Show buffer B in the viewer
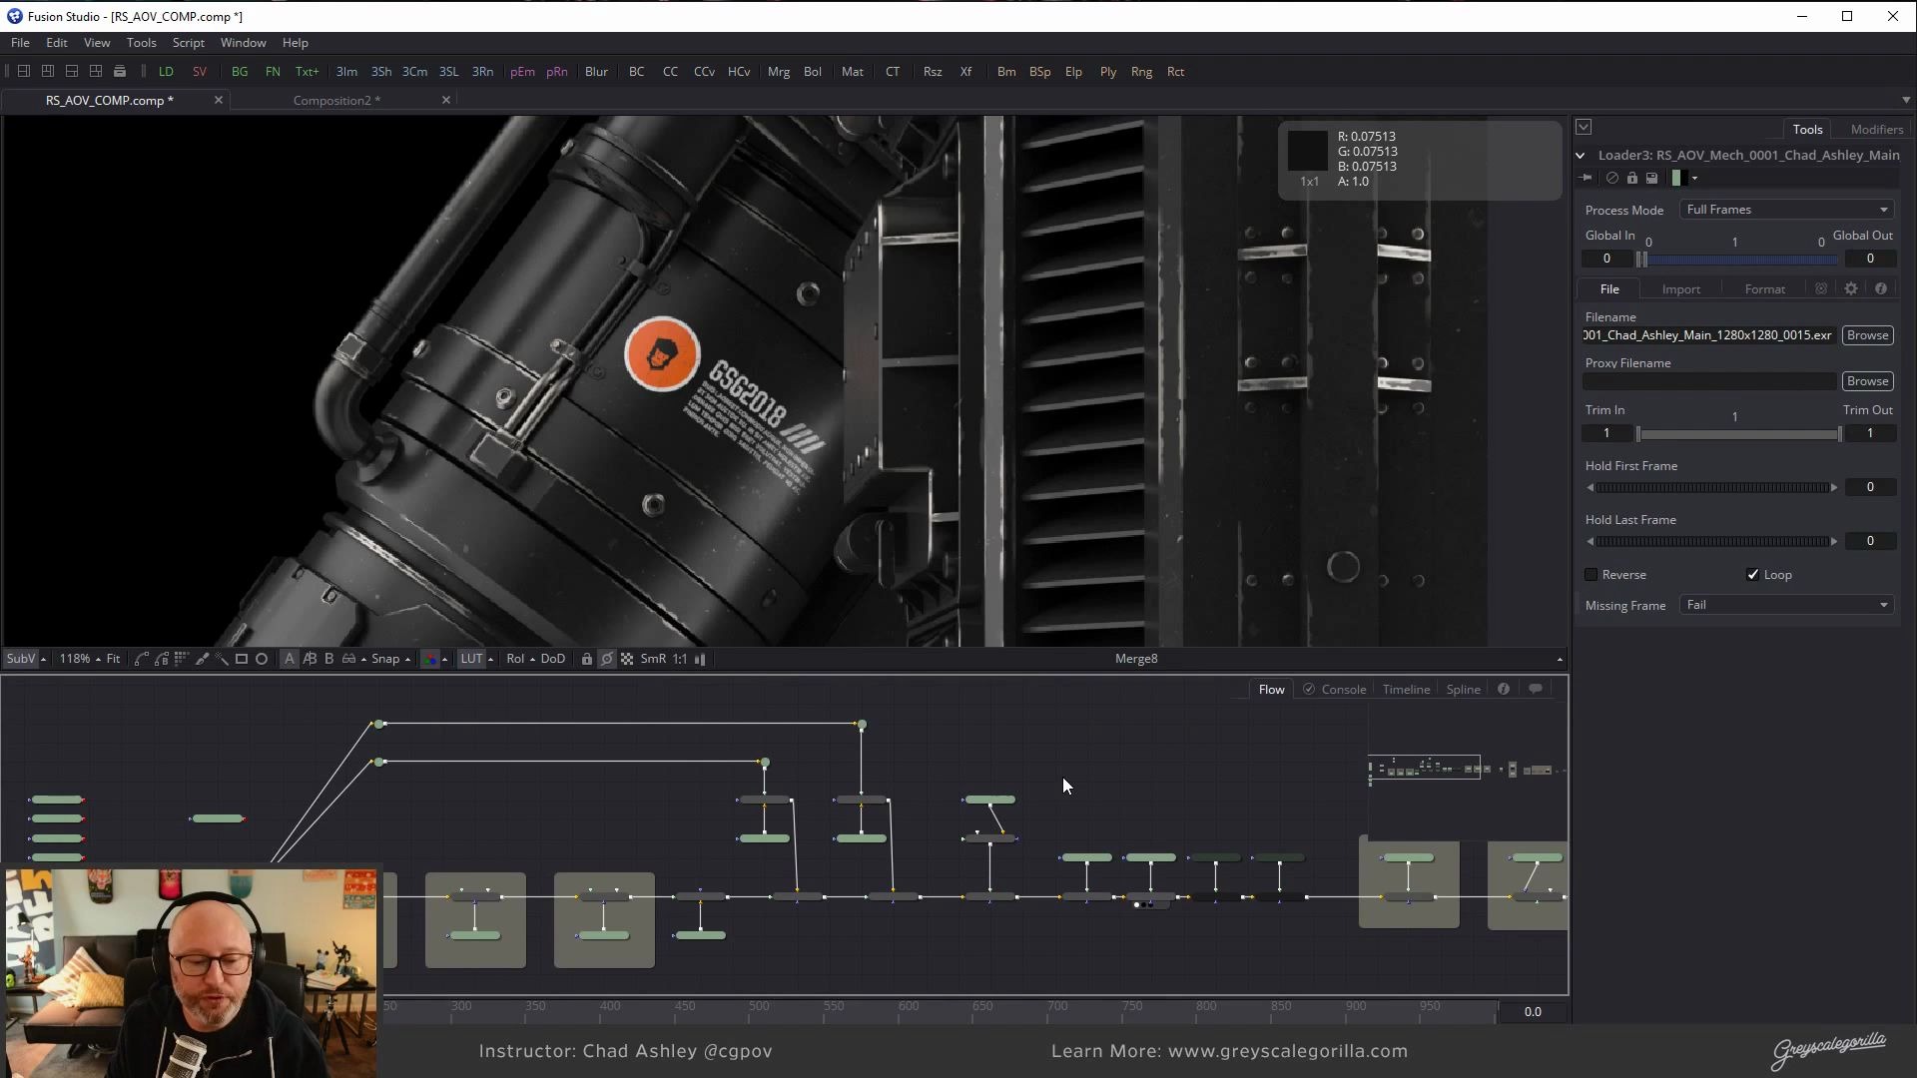The width and height of the screenshot is (1917, 1078). pos(329,659)
